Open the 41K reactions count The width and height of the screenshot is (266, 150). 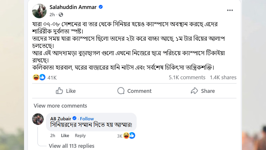tap(52, 78)
